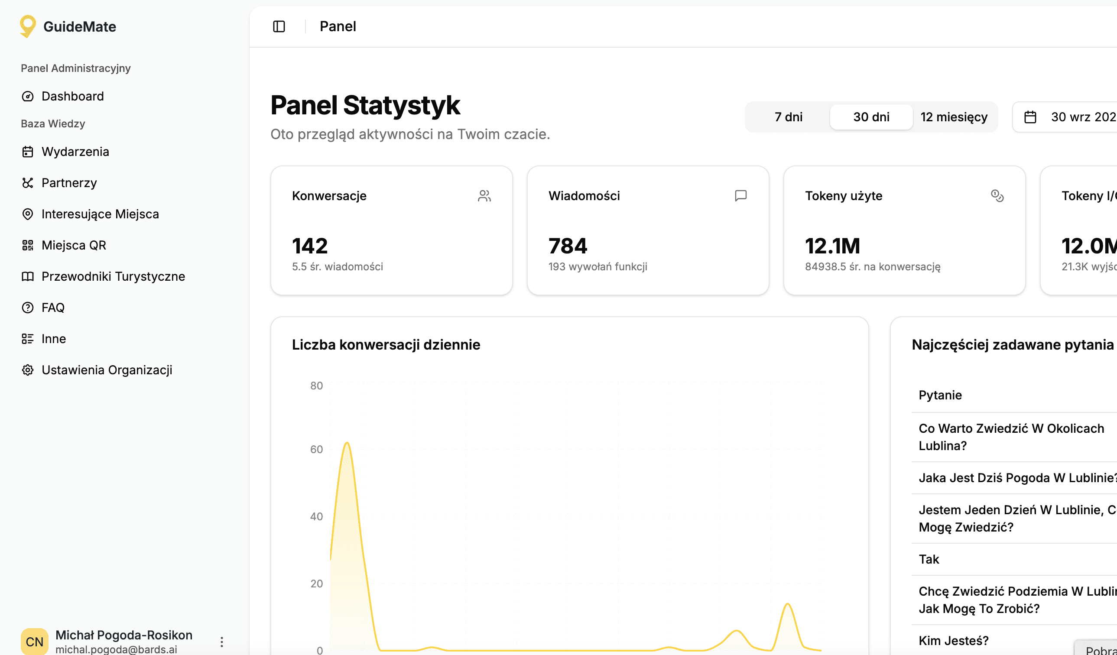
Task: Click the Pytanie column header
Action: [940, 396]
